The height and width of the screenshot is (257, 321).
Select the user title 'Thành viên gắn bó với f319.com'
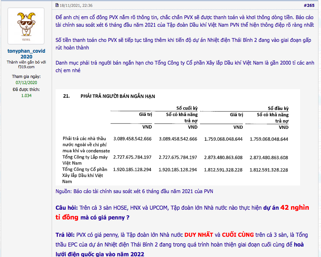point(26,65)
